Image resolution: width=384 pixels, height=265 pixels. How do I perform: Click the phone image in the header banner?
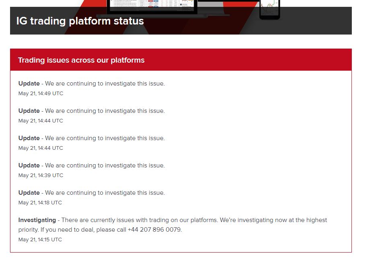[270, 9]
